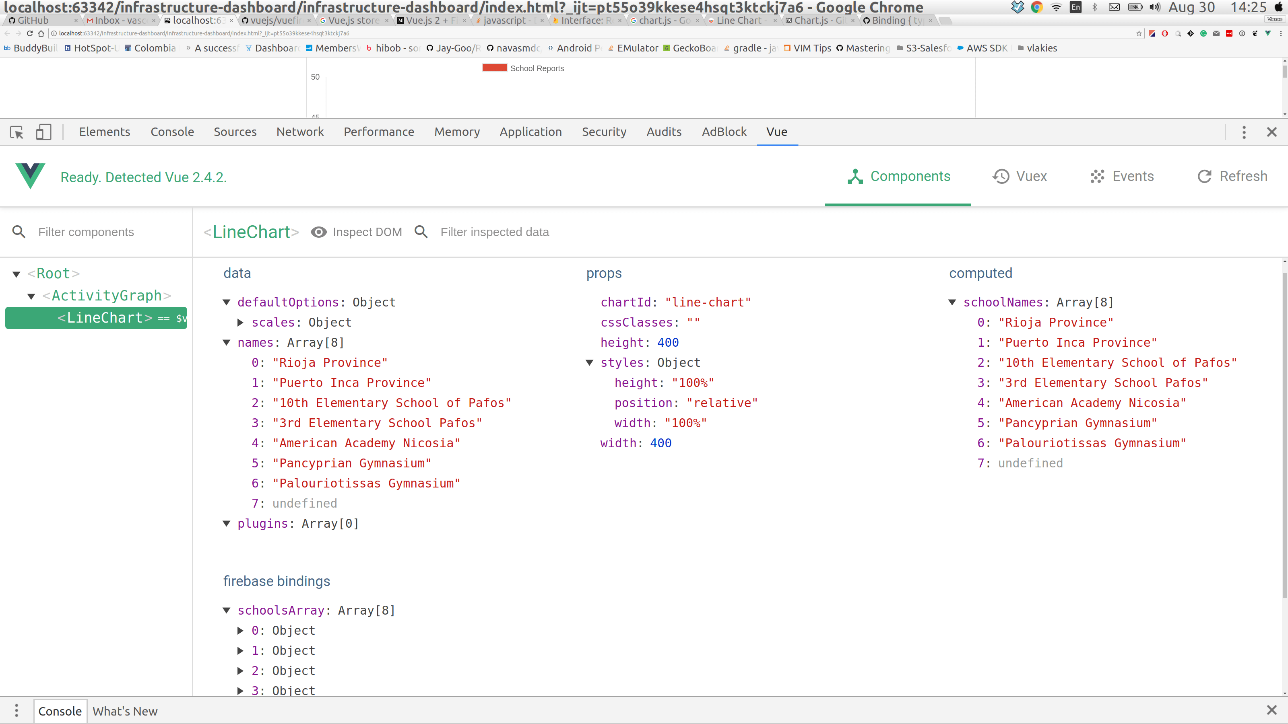The height and width of the screenshot is (724, 1288).
Task: Click the filter inspected data search icon
Action: (421, 231)
